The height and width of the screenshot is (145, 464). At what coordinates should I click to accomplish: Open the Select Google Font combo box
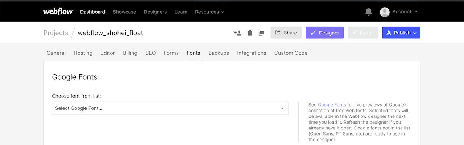(170, 108)
